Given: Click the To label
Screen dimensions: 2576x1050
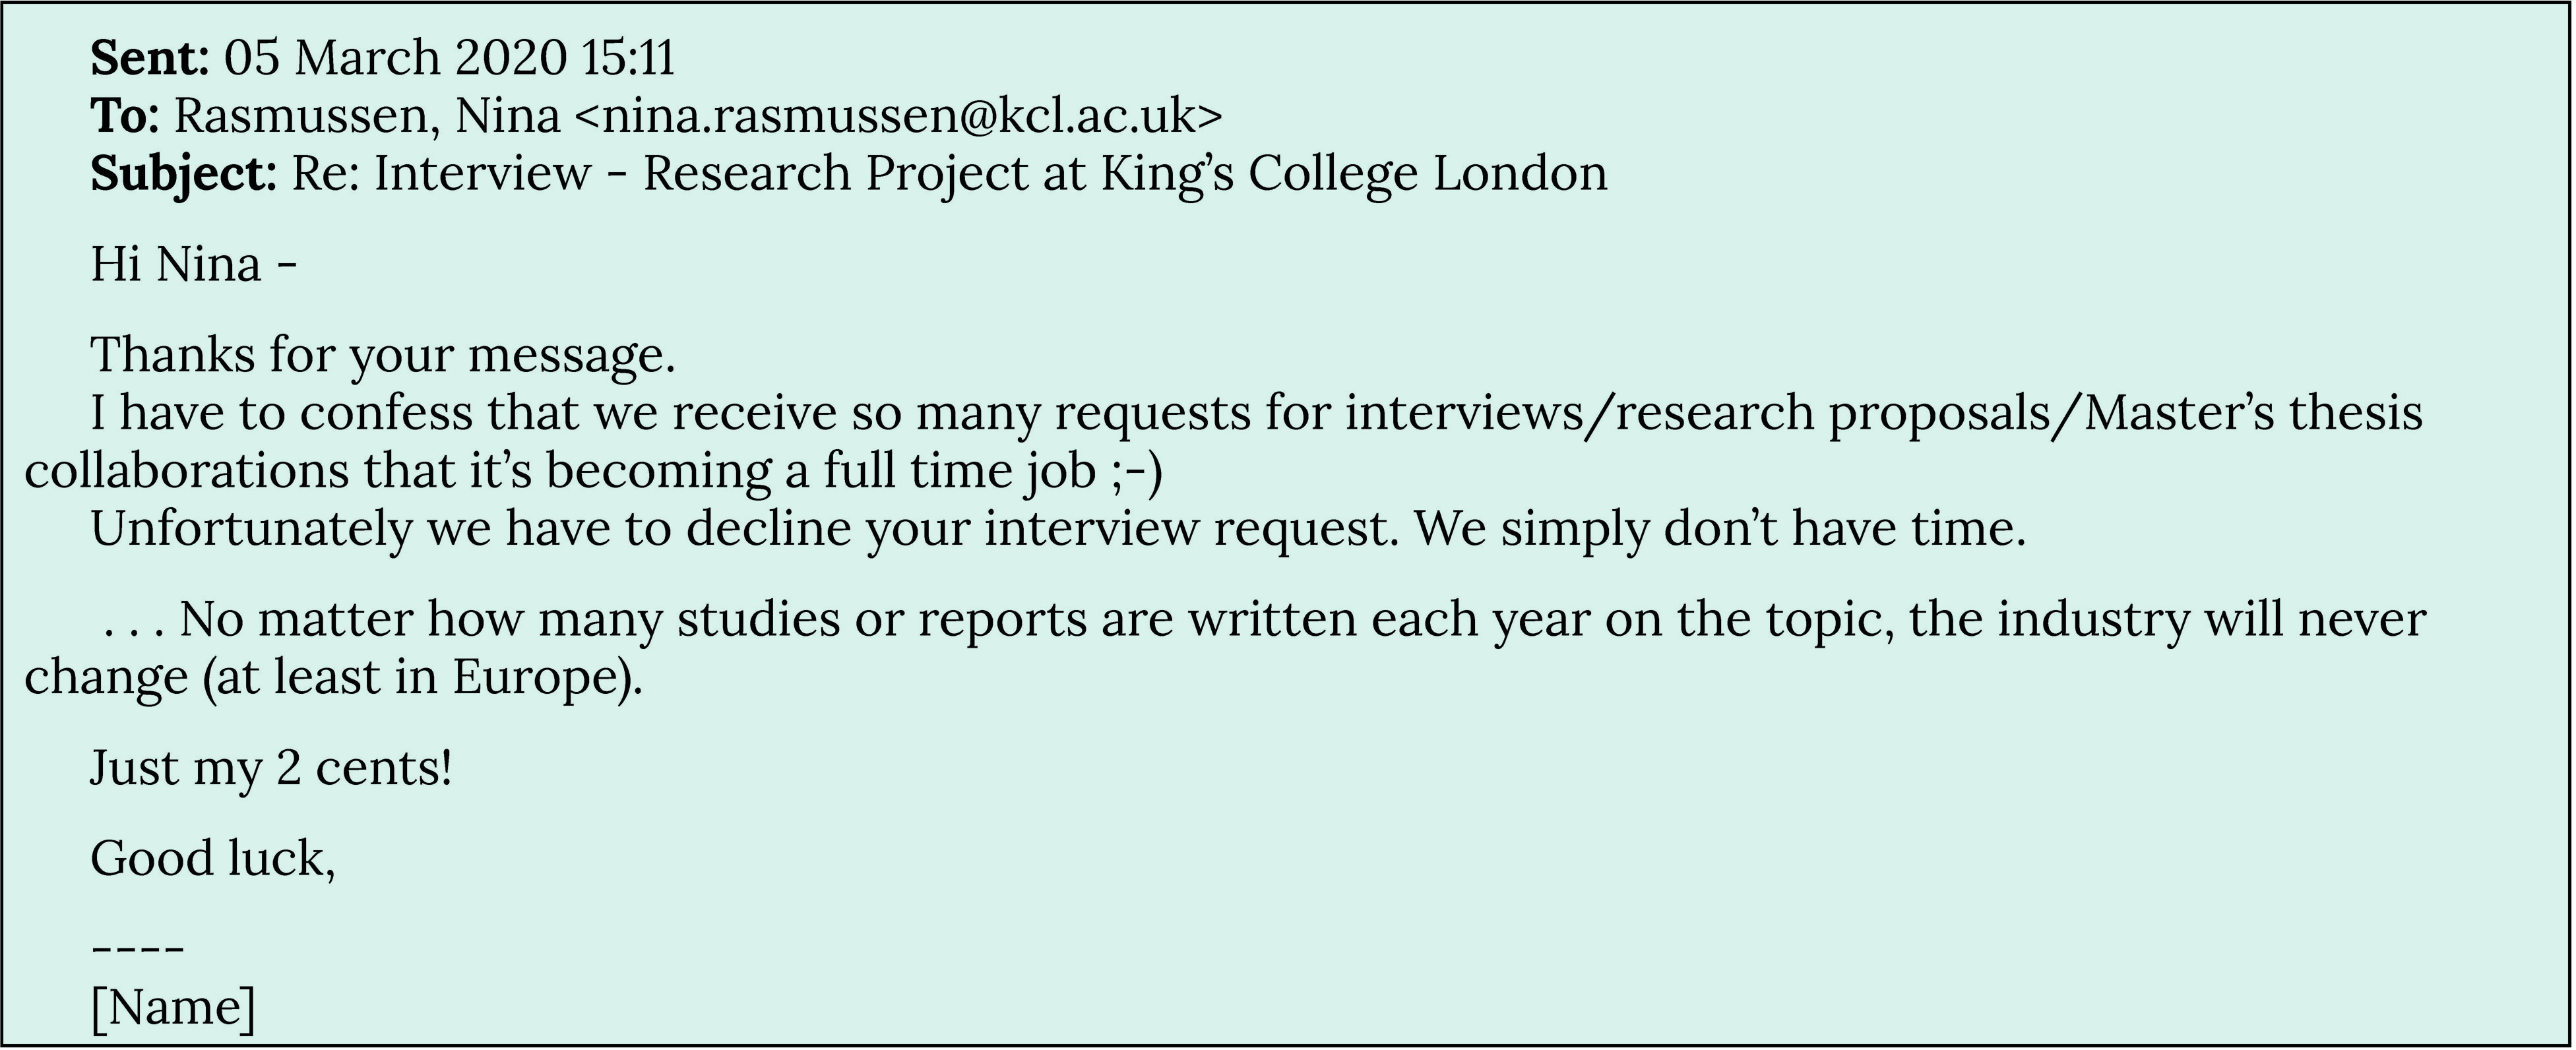Looking at the screenshot, I should (x=124, y=117).
